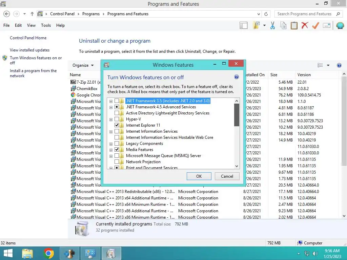Viewport: 347px width, 260px height.
Task: Click the Up one level arrow
Action: (32, 14)
